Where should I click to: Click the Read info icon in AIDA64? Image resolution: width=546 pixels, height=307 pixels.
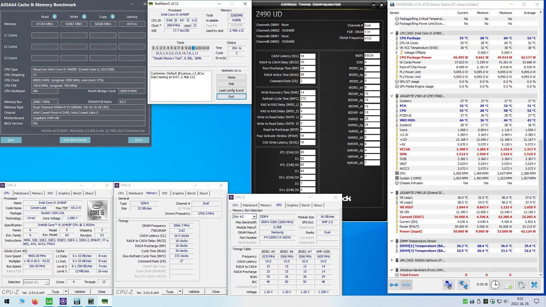click(55, 17)
